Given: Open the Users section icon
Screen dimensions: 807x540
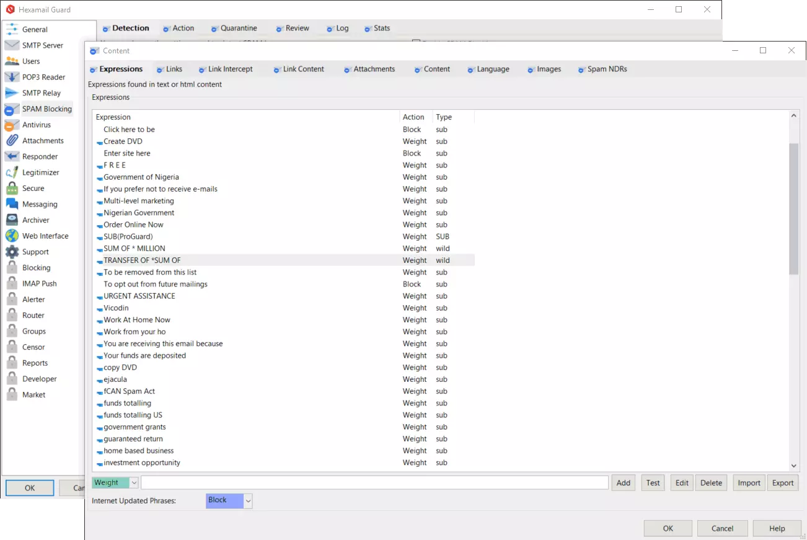Looking at the screenshot, I should [x=12, y=61].
